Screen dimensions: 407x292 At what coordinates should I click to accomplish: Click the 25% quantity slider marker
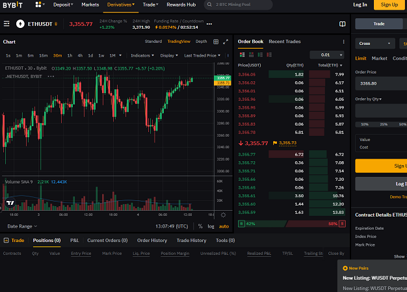click(x=384, y=124)
